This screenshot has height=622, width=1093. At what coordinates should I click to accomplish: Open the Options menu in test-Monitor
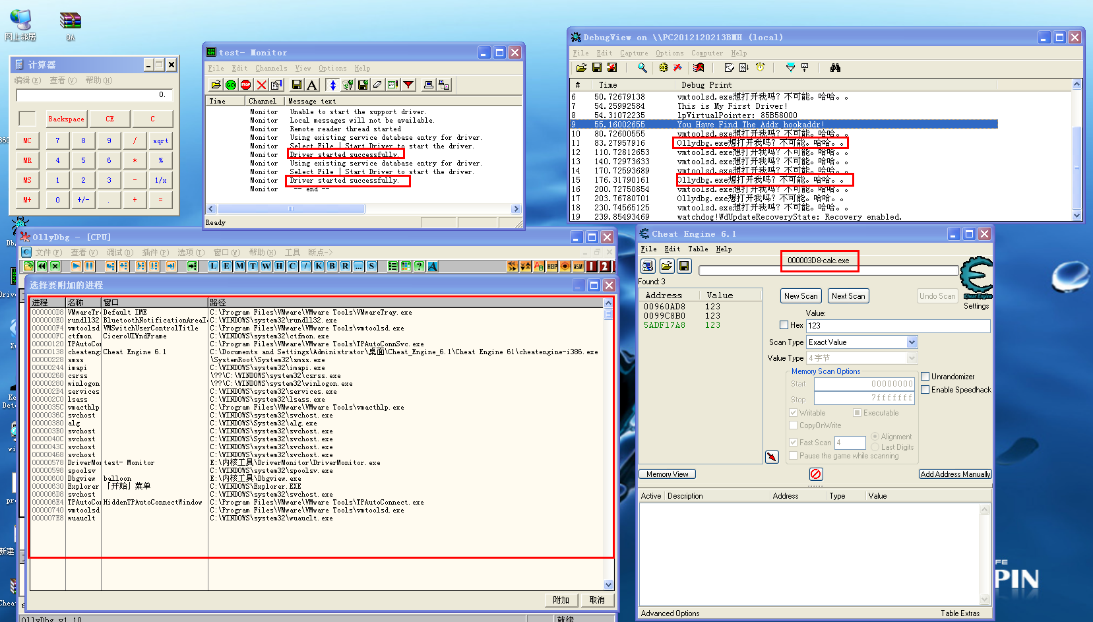click(x=332, y=69)
